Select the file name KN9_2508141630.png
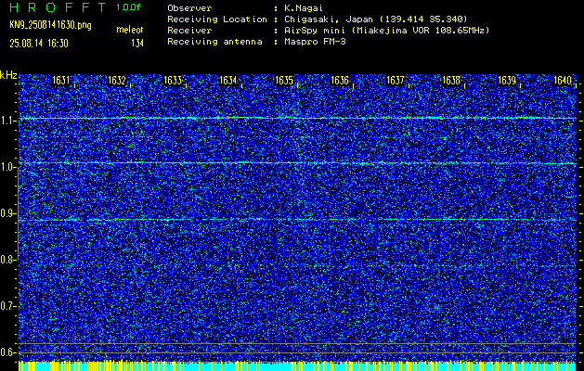The width and height of the screenshot is (584, 371). 50,26
